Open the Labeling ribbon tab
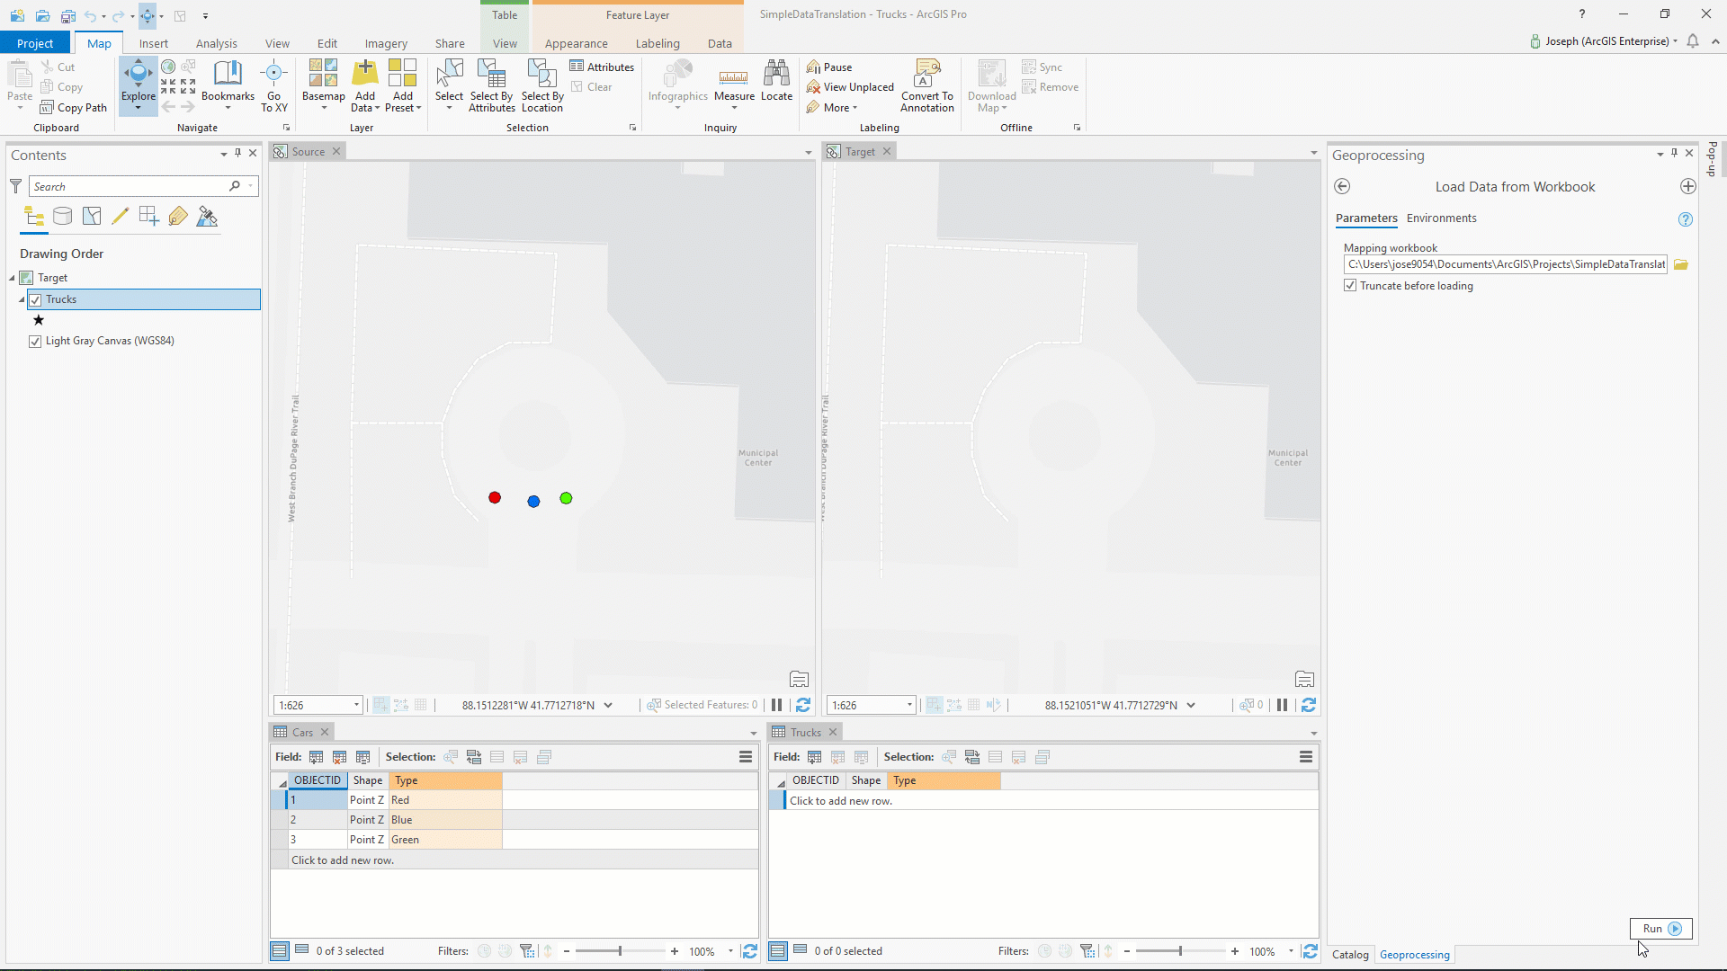The height and width of the screenshot is (971, 1727). [x=658, y=43]
